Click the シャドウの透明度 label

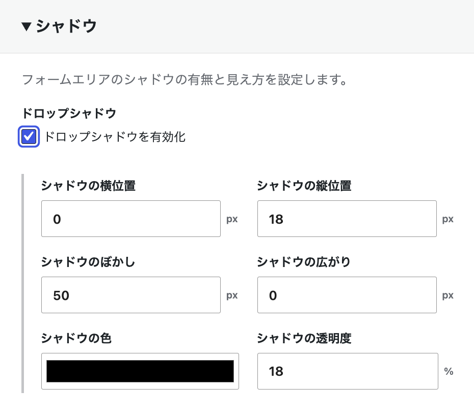(x=304, y=338)
